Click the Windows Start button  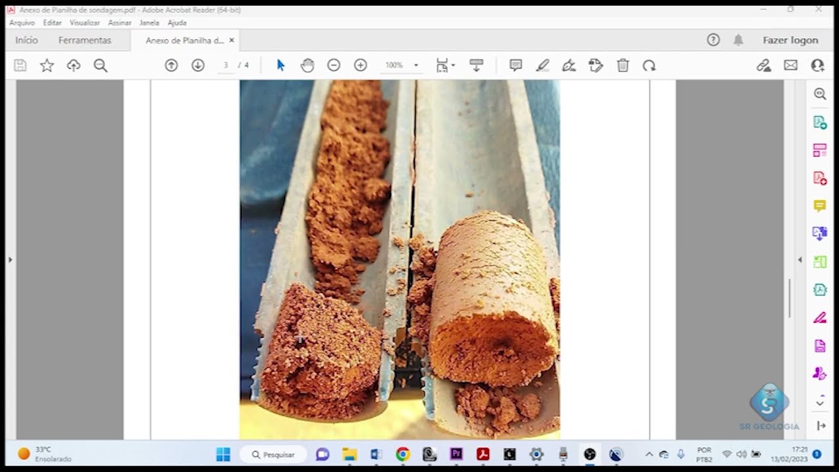[223, 454]
